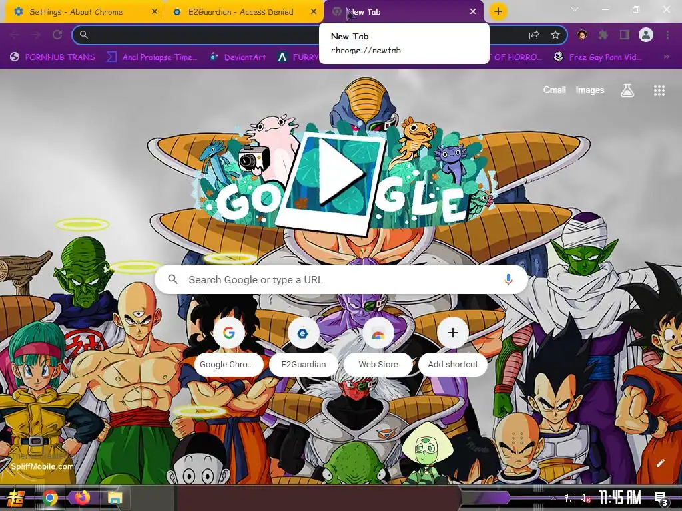Image resolution: width=682 pixels, height=511 pixels.
Task: Focus the Chrome address bar
Action: point(320,35)
